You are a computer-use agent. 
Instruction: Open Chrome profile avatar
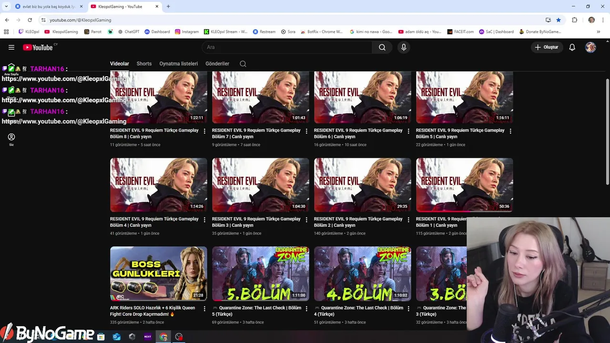pos(591,20)
